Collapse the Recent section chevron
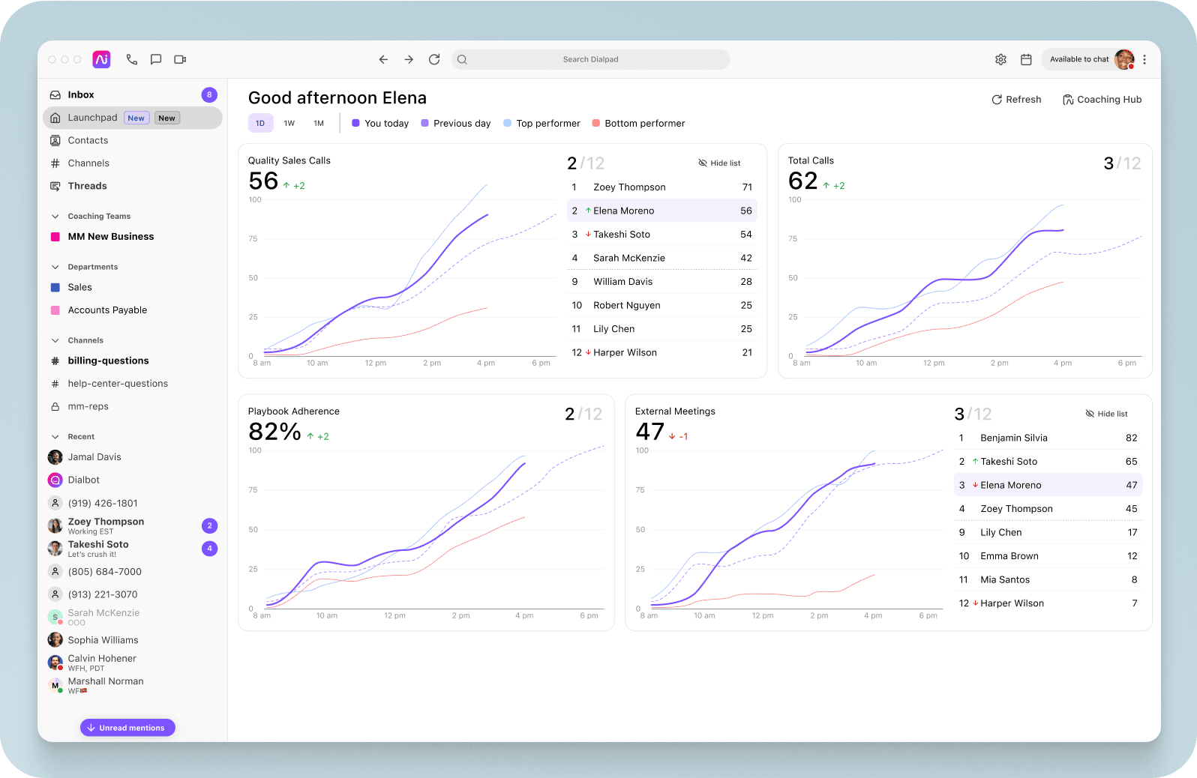1197x778 pixels. click(55, 437)
